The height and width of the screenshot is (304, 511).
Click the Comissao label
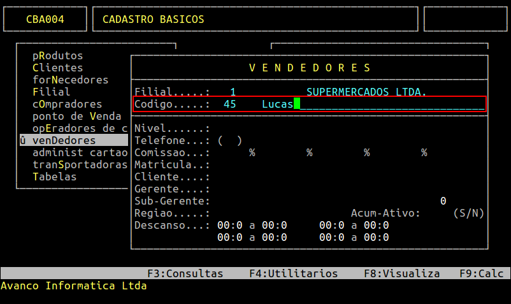click(x=172, y=152)
